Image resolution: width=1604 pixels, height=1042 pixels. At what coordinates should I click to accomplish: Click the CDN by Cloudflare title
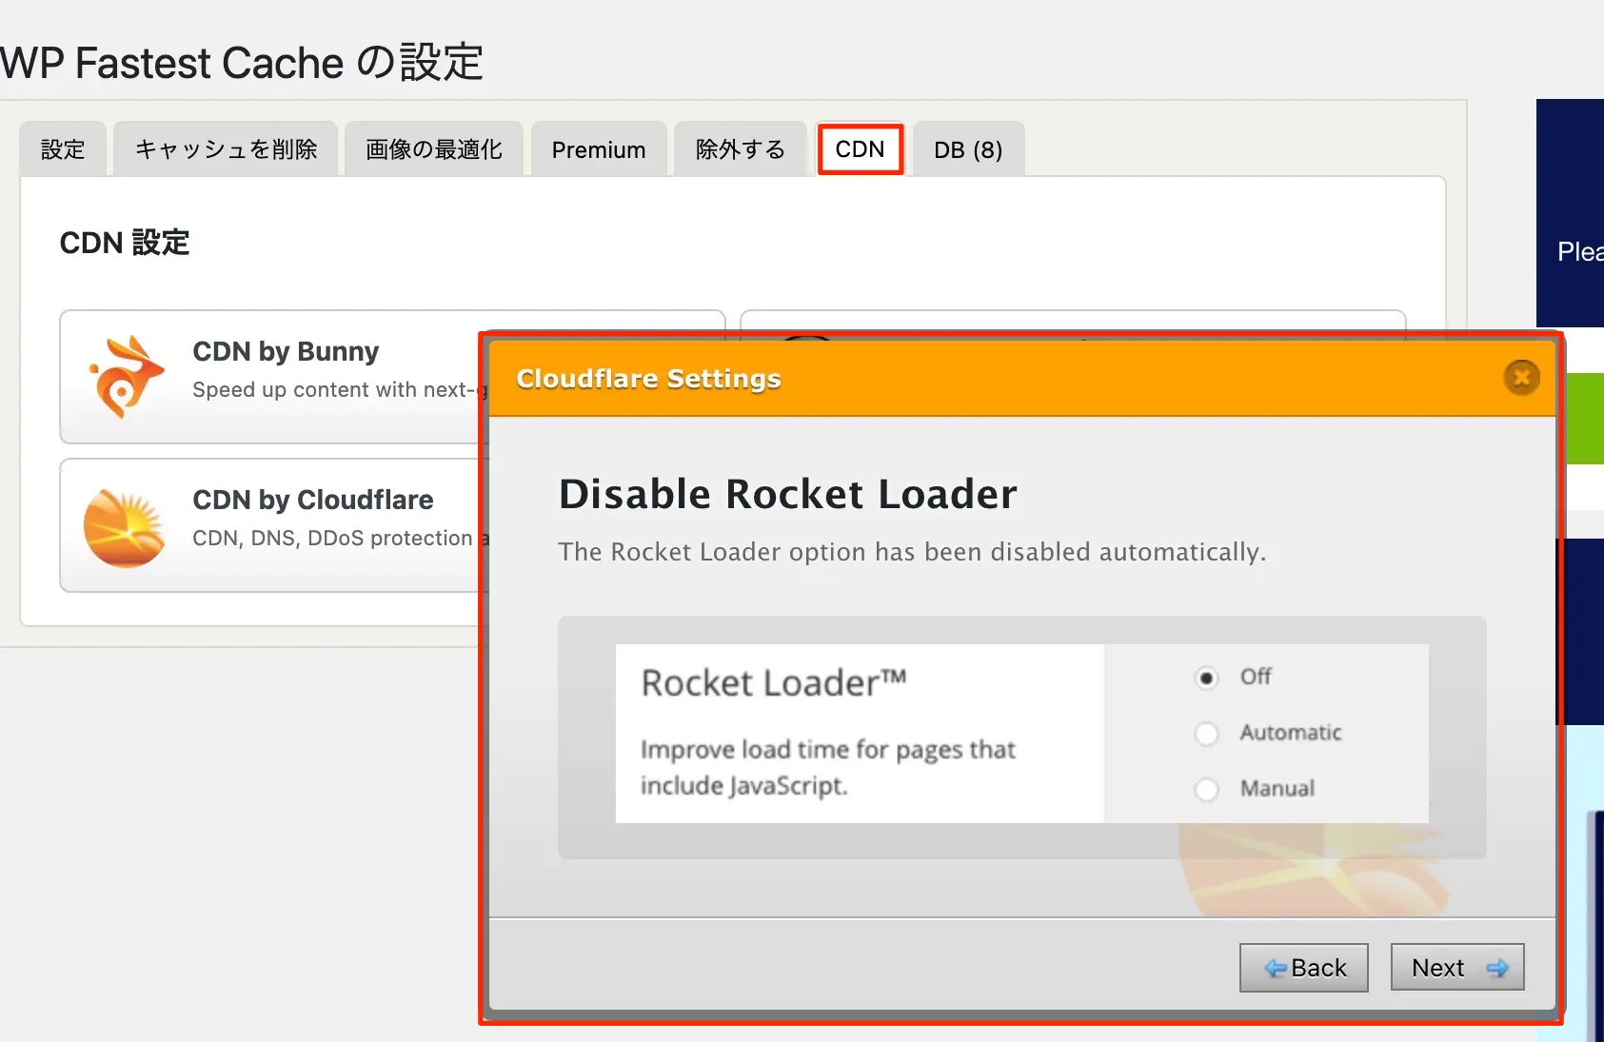tap(313, 500)
